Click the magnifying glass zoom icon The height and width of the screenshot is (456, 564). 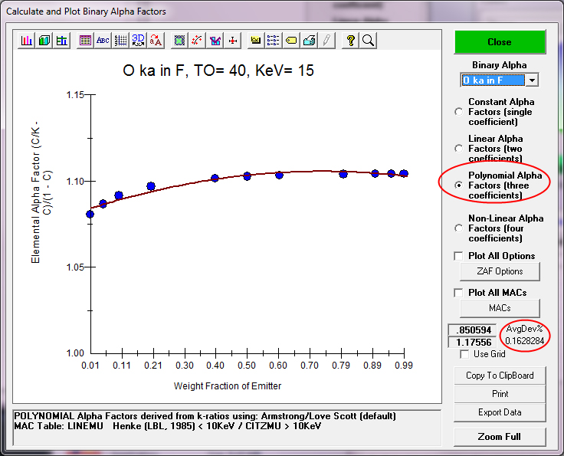click(369, 41)
